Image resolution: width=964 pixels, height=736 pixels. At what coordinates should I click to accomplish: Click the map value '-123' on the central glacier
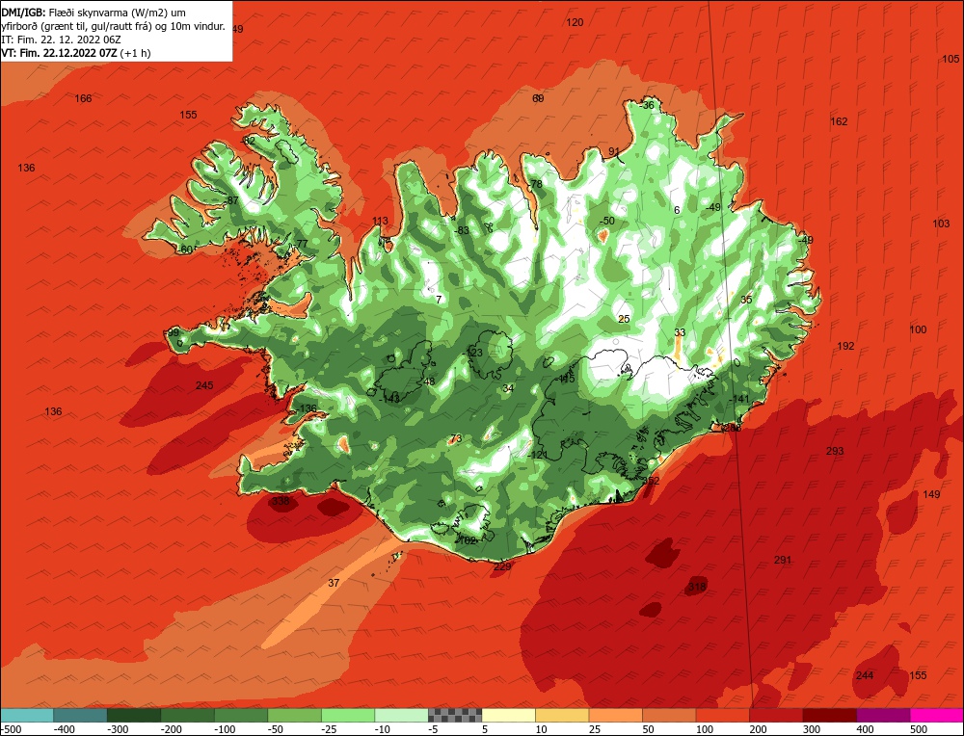[474, 353]
